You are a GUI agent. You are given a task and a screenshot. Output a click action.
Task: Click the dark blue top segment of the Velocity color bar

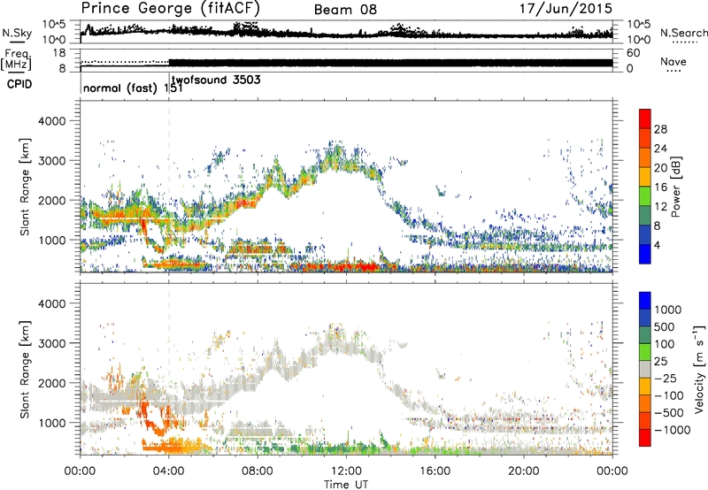(x=645, y=301)
